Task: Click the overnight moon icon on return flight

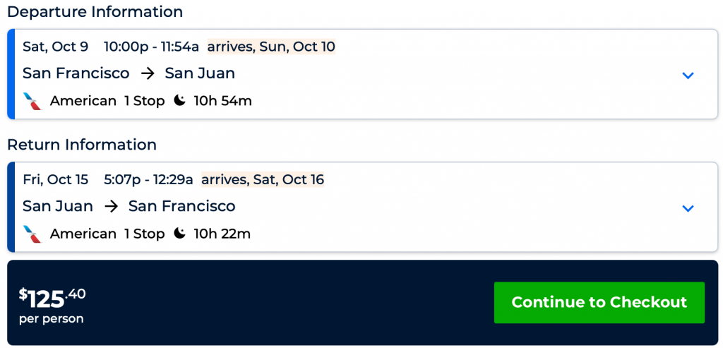Action: pyautogui.click(x=180, y=234)
